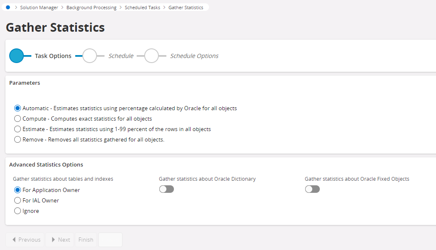Open Solution Manager in breadcrumb
The height and width of the screenshot is (250, 436).
(39, 8)
